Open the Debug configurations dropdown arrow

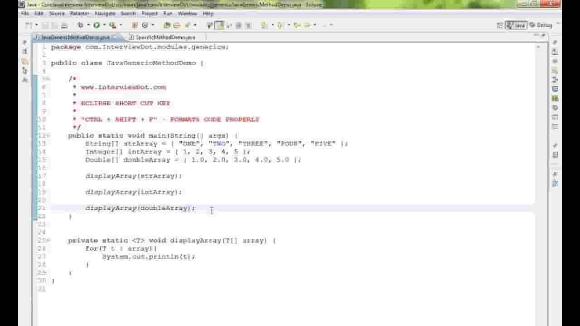(x=88, y=25)
